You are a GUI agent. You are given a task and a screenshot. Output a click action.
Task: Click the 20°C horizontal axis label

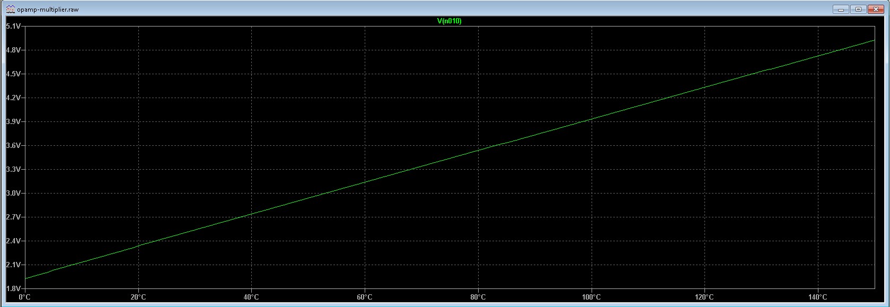tap(138, 297)
